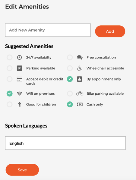Click the speech bubbles consultation icon
This screenshot has width=136, height=180.
(x=80, y=57)
